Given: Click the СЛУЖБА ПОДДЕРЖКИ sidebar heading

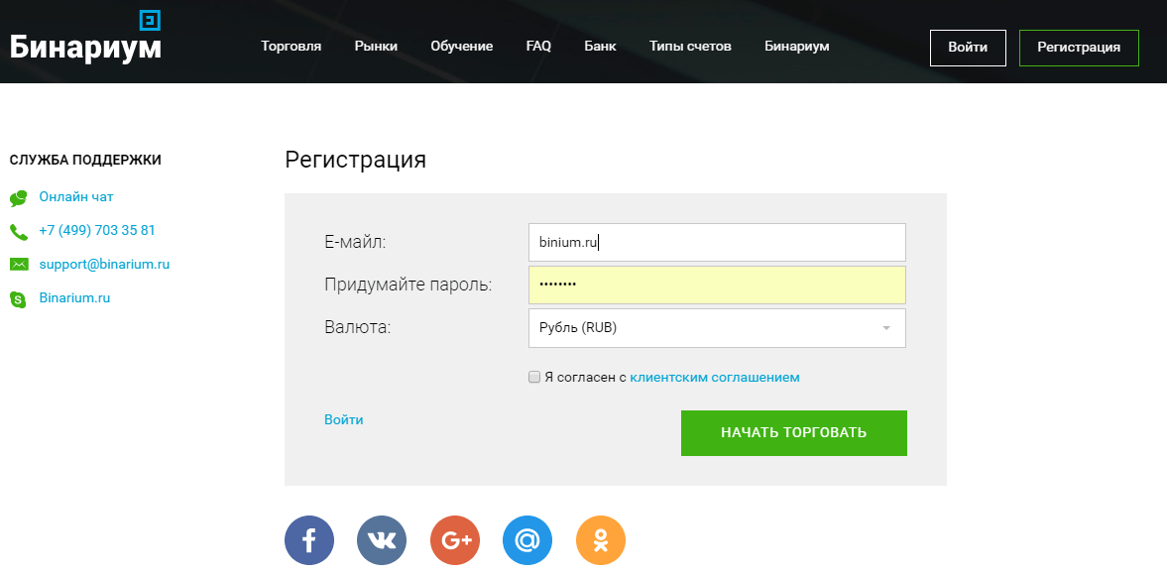Looking at the screenshot, I should [x=85, y=160].
